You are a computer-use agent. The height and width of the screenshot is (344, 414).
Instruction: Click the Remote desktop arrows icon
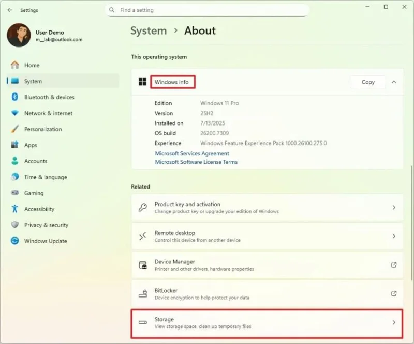[143, 236]
